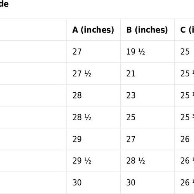Select the 27 cell in column B

(147, 139)
